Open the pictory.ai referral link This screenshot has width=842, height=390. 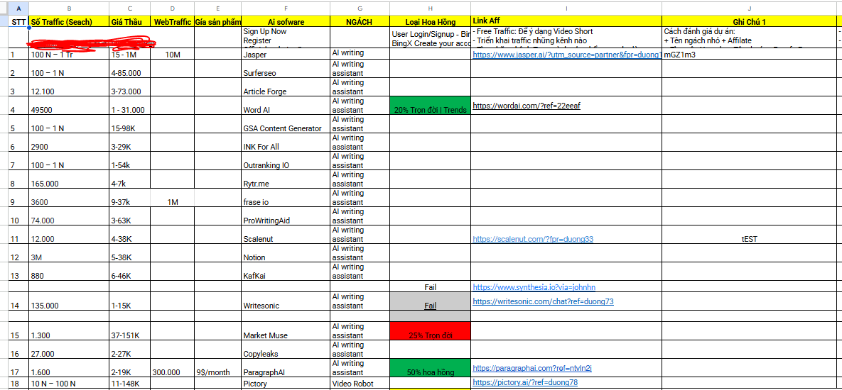coord(525,382)
